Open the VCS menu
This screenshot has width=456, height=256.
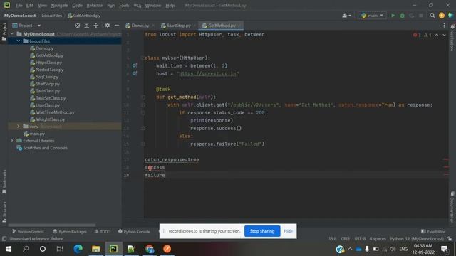click(138, 5)
